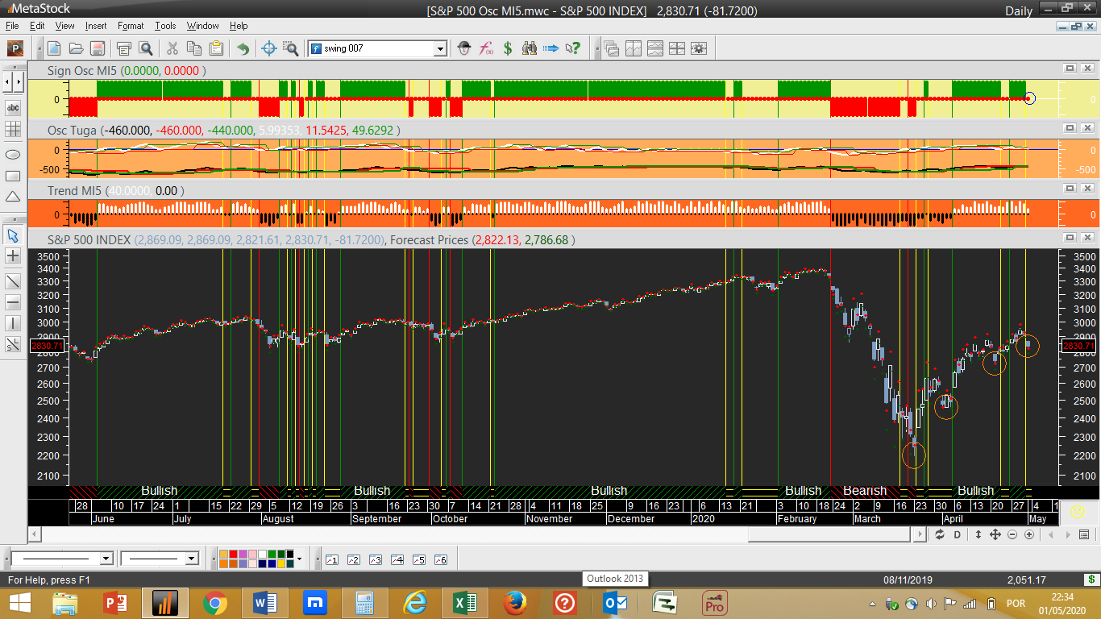This screenshot has width=1101, height=619.
Task: Click the Indicator Builder f(x) icon
Action: (x=486, y=48)
